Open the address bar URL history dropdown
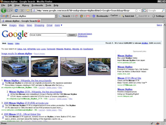Image resolution: width=166 pixels, height=125 pixels. tap(140, 11)
